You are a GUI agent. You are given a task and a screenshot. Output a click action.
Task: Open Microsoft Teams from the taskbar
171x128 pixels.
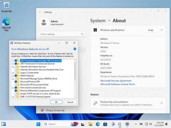(x=113, y=124)
